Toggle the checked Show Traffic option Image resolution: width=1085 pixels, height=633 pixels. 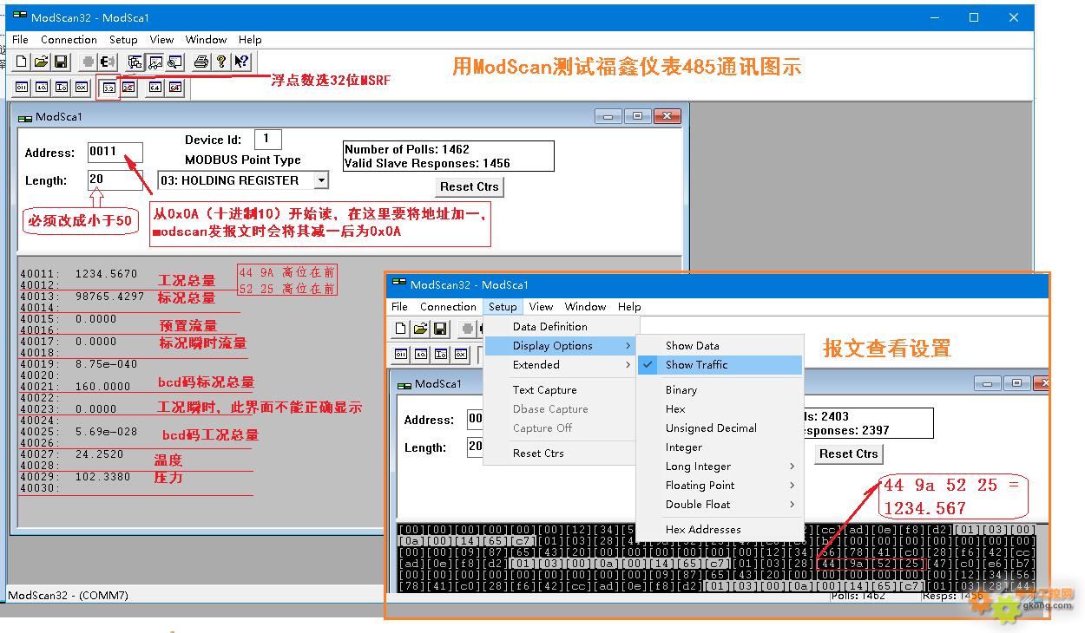[720, 365]
